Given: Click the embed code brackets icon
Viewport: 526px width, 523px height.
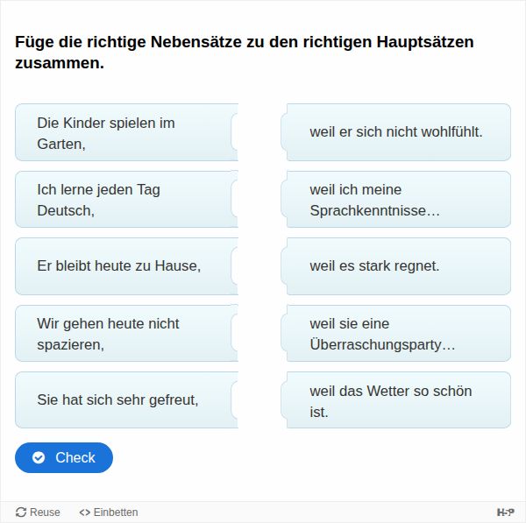Looking at the screenshot, I should tap(84, 512).
